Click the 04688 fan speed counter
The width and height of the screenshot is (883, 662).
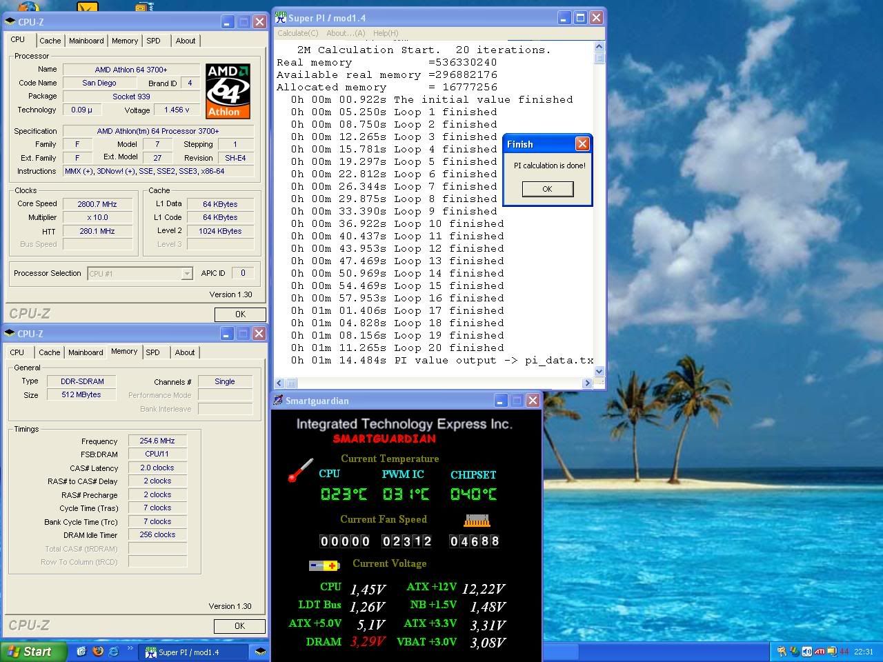[x=474, y=541]
